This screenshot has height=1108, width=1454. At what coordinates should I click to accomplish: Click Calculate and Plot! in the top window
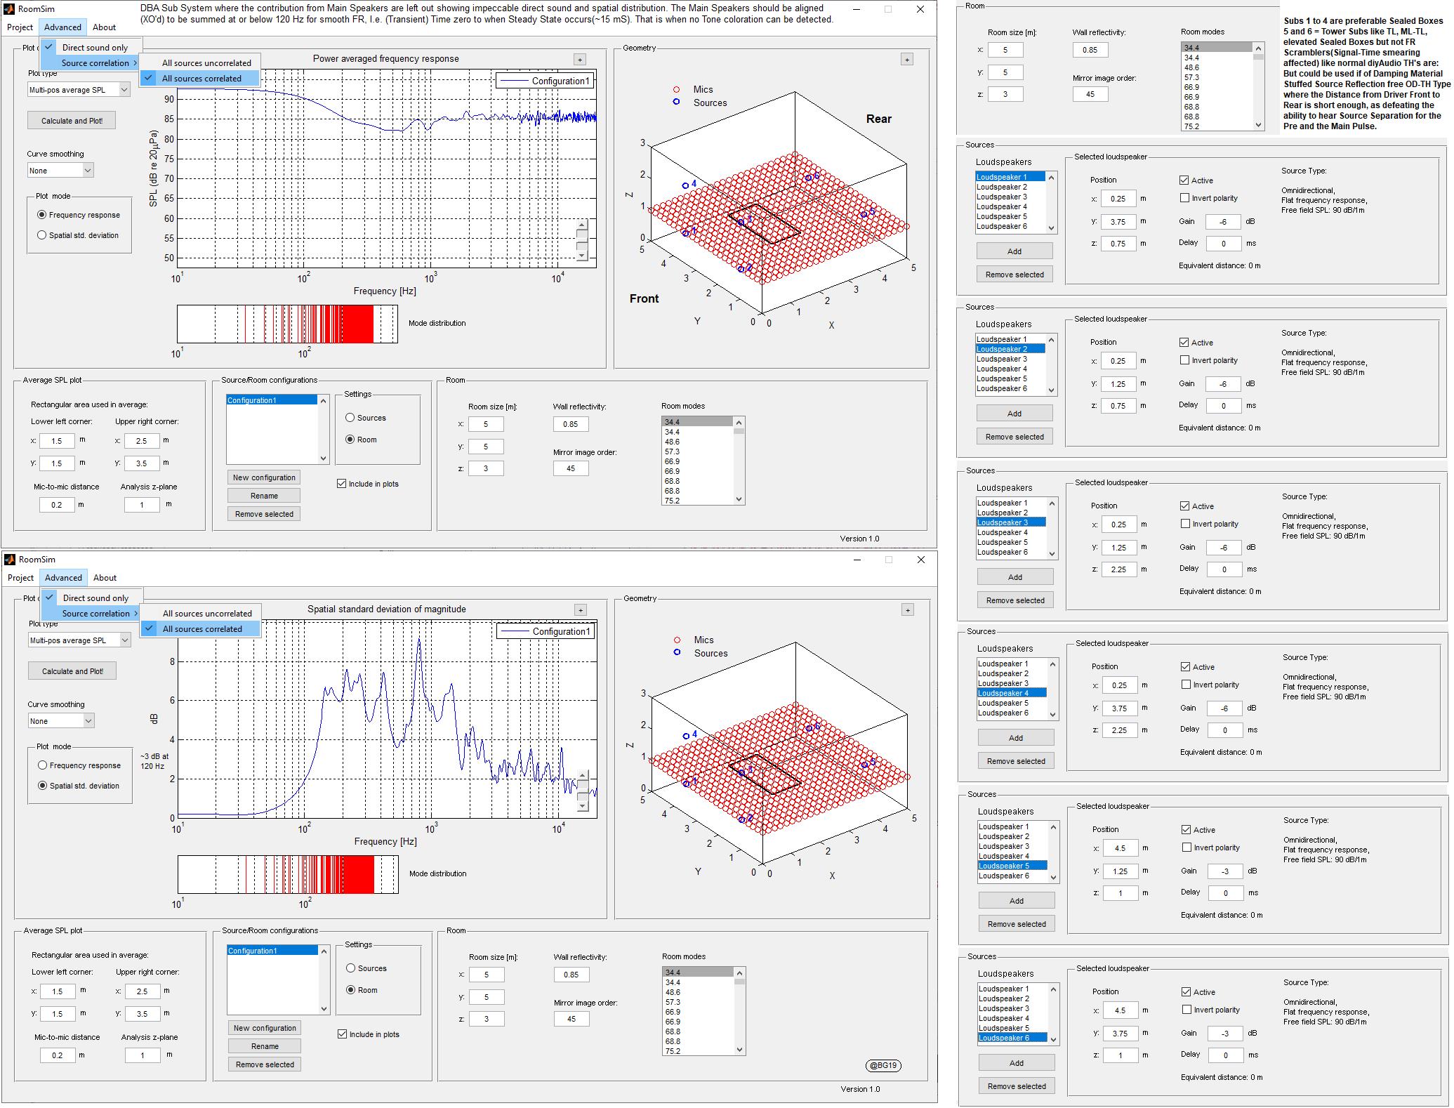point(72,121)
